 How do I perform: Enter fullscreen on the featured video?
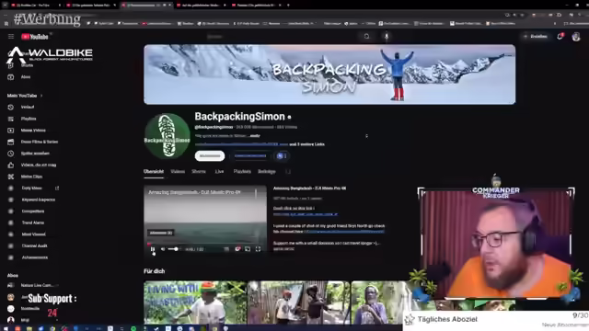click(x=258, y=249)
